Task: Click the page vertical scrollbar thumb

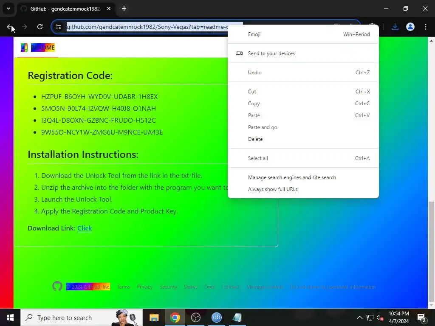Action: click(431, 251)
